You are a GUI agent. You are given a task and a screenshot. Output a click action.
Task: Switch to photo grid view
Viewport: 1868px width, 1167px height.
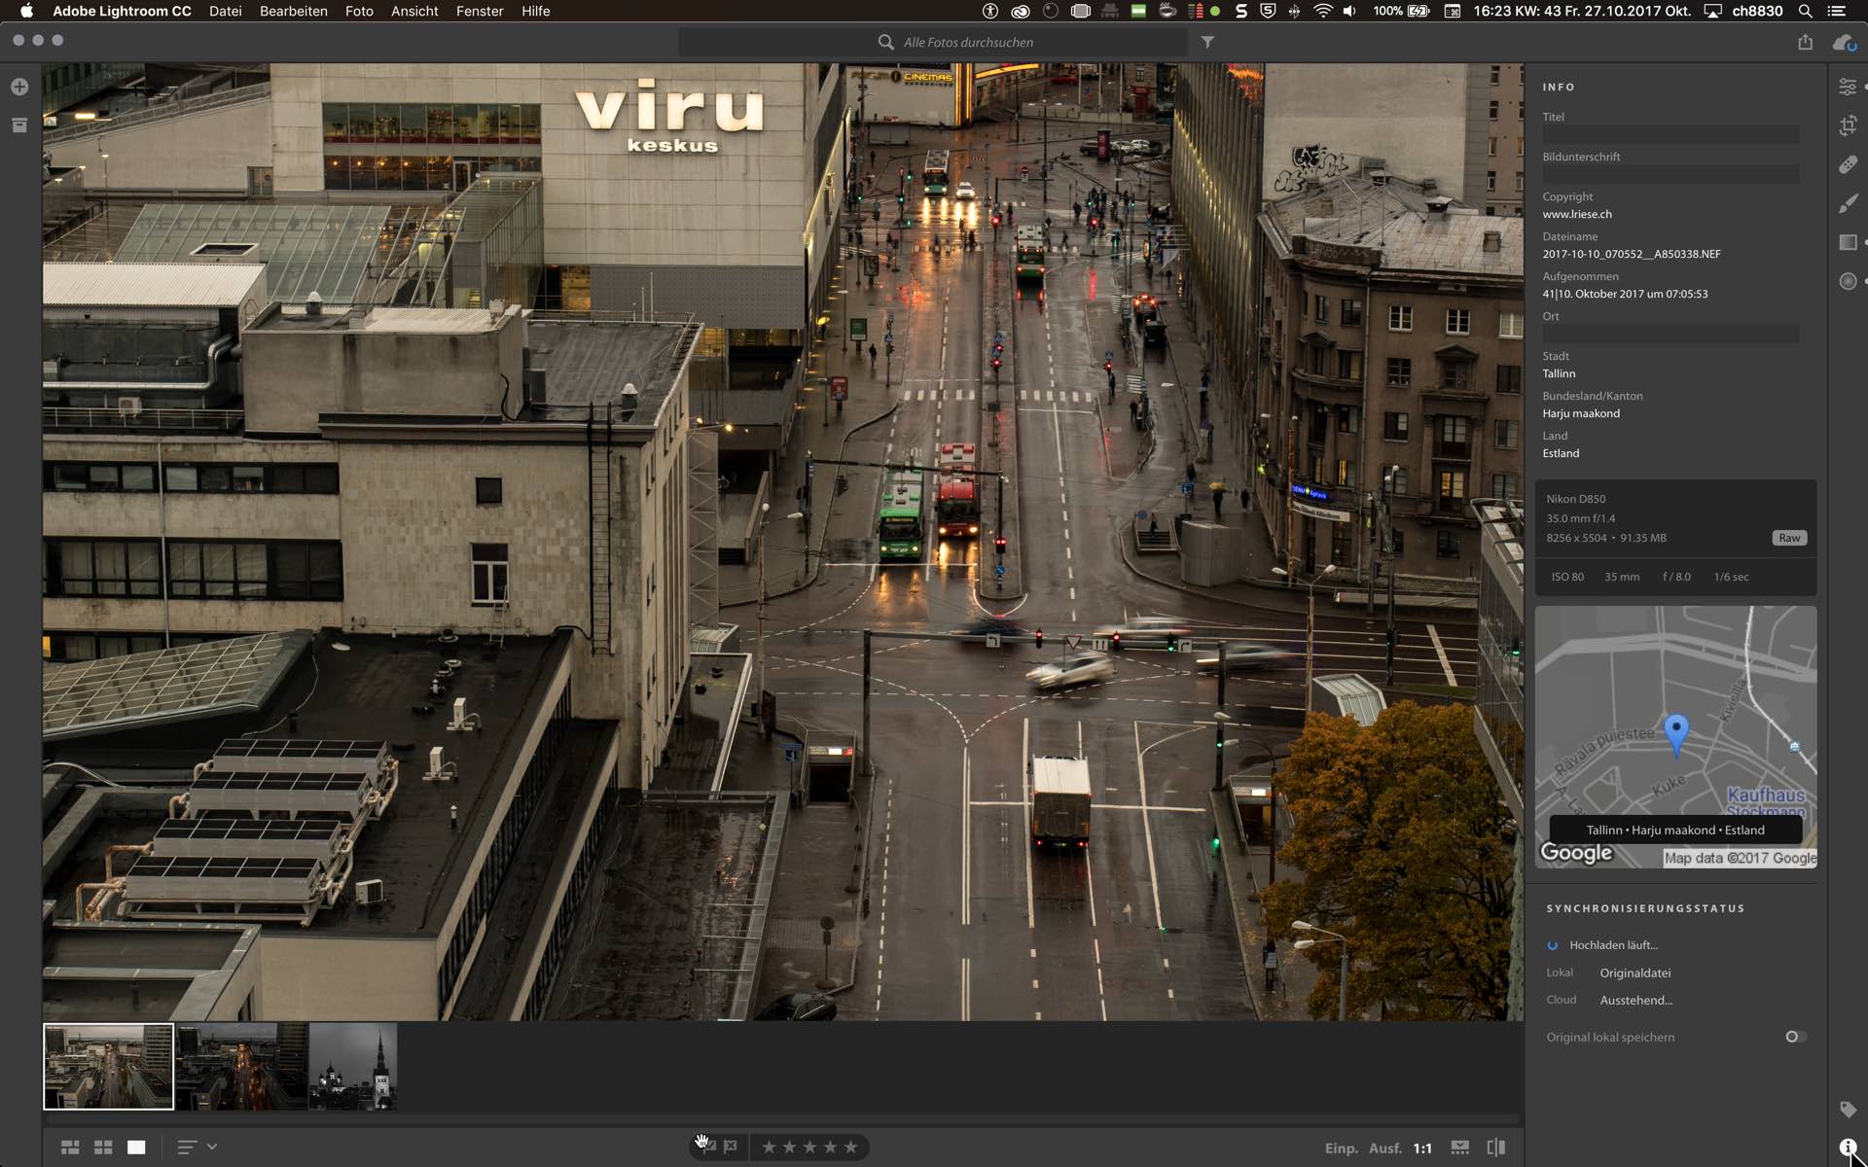(70, 1148)
